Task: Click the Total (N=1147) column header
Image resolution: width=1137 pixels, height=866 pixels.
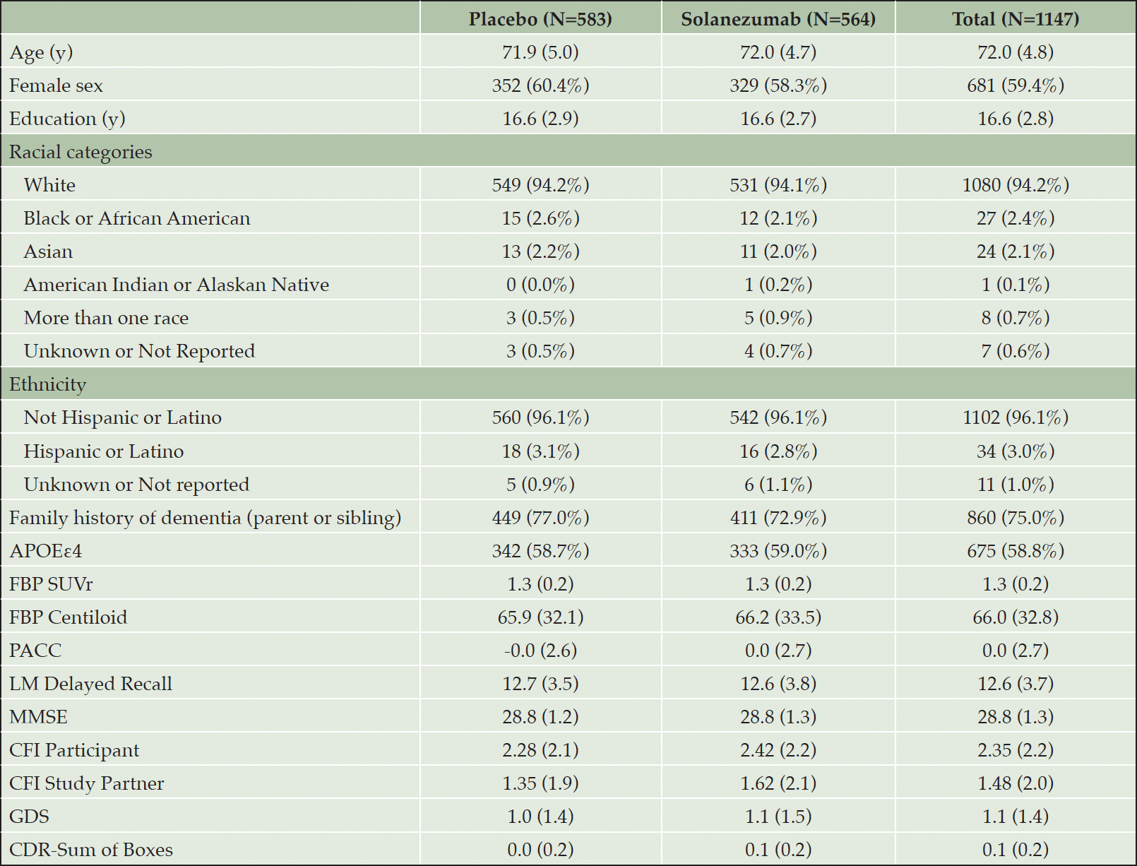Action: (x=1016, y=19)
